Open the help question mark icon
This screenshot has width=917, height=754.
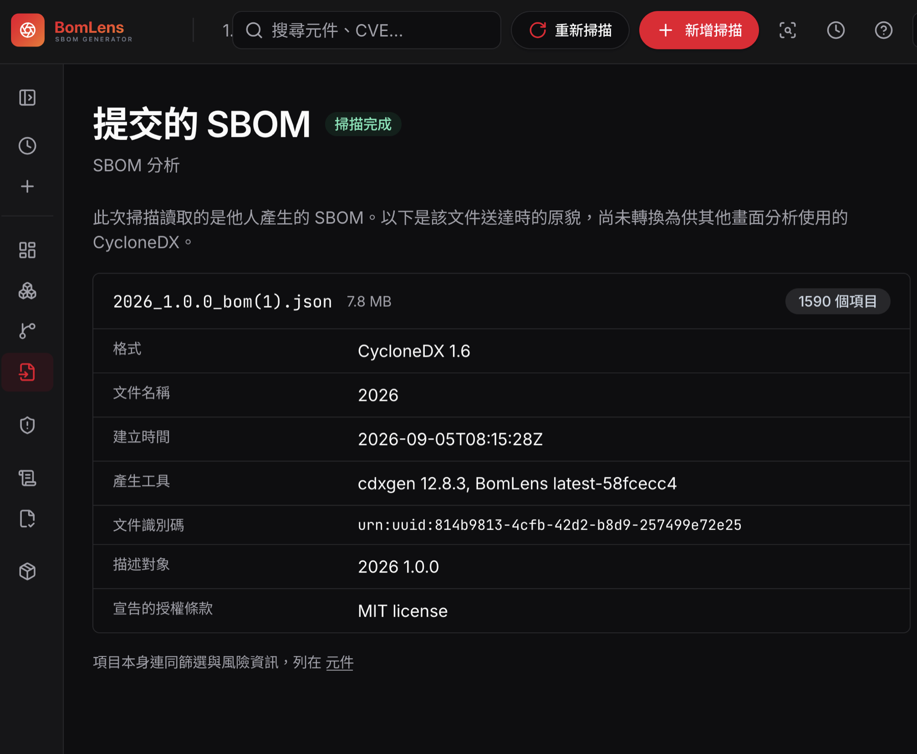tap(883, 30)
